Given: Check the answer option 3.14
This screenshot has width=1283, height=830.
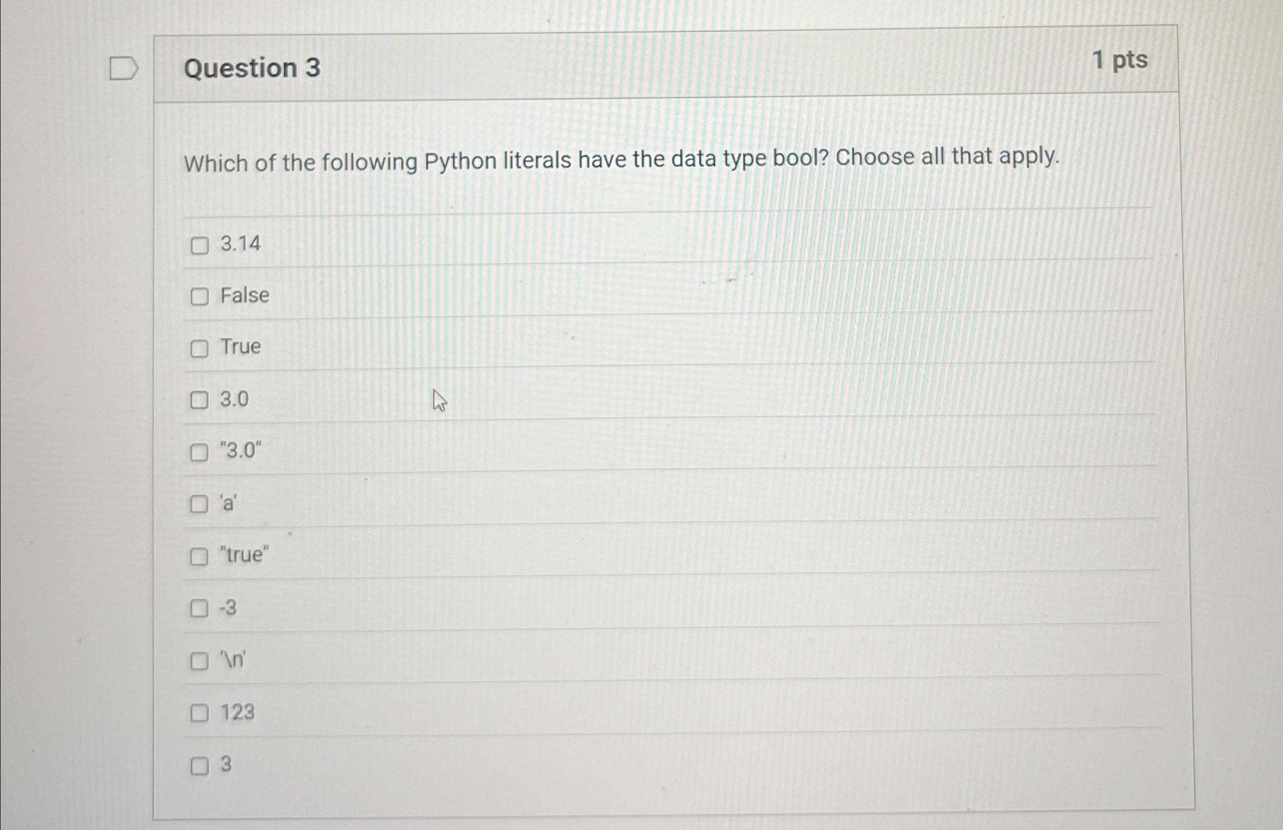Looking at the screenshot, I should (x=200, y=246).
